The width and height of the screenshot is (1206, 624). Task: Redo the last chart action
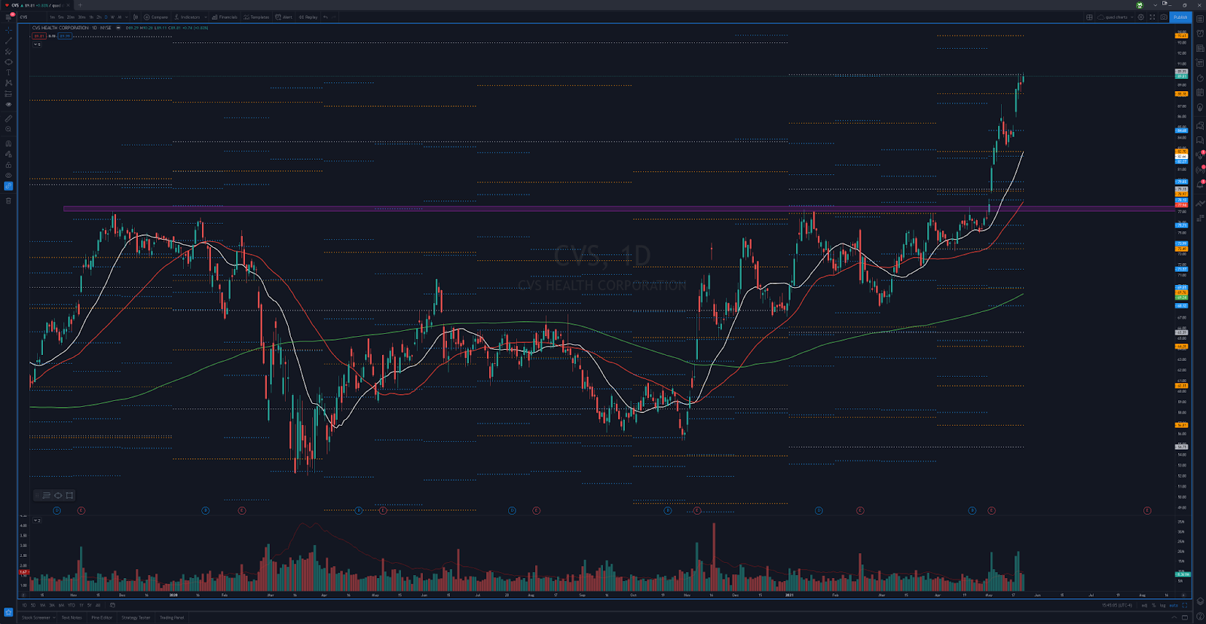[x=334, y=17]
